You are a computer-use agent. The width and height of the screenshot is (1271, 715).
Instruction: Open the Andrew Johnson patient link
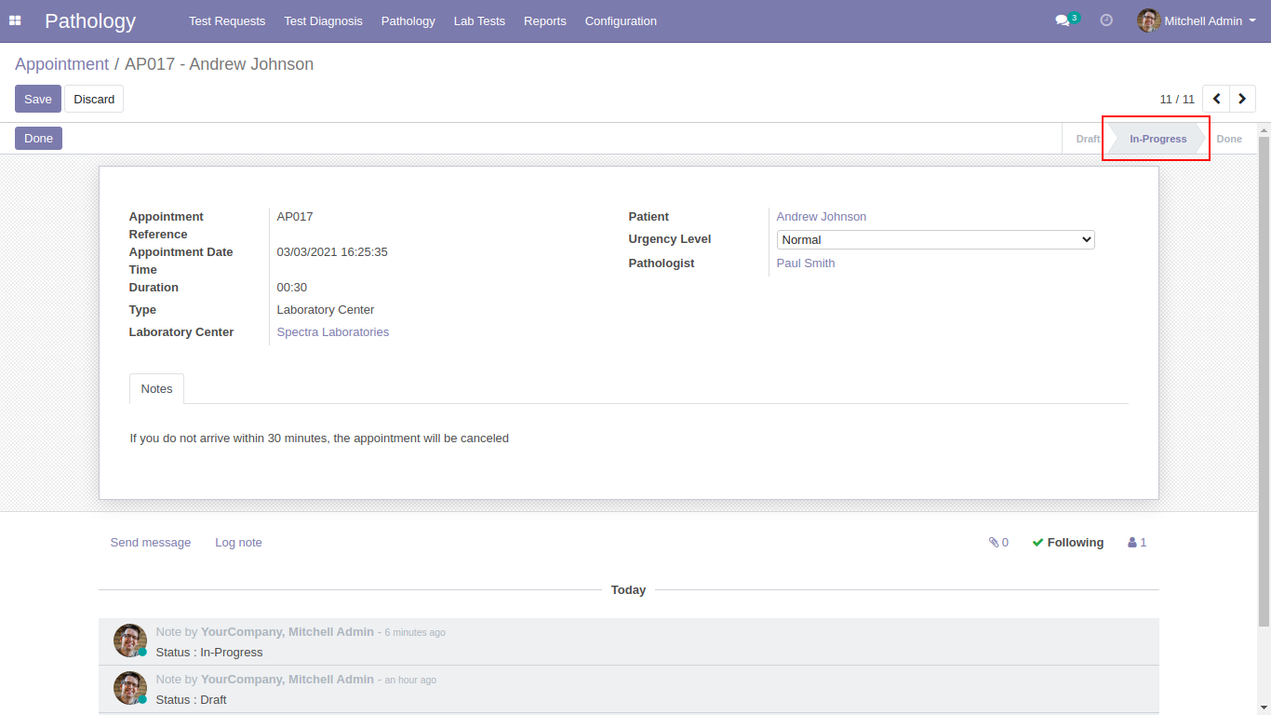[822, 217]
